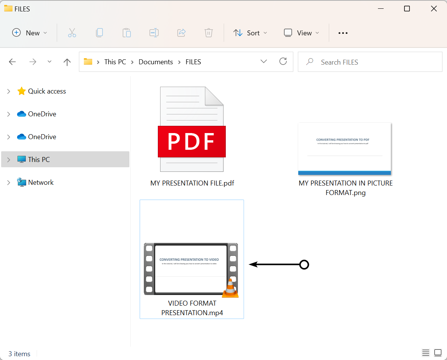Copy a file with the Copy toolbar icon
Image resolution: width=447 pixels, height=360 pixels.
click(99, 33)
